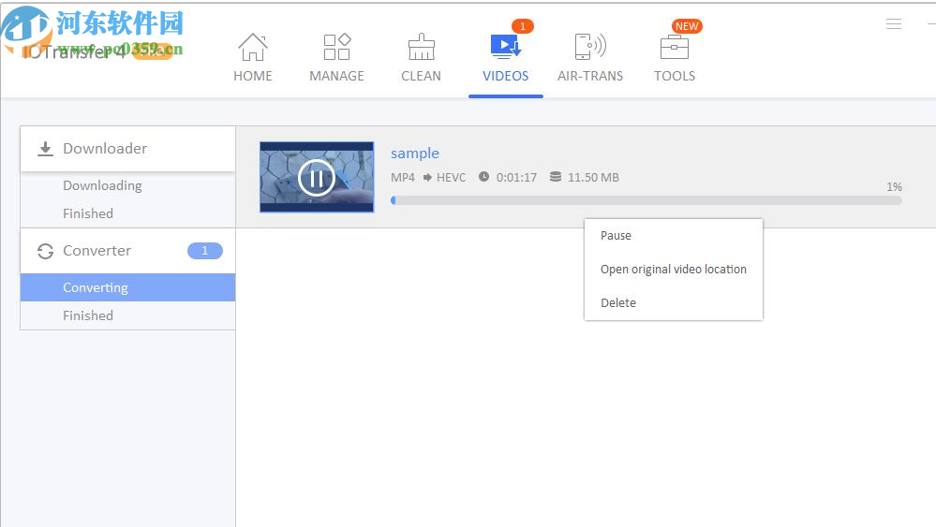This screenshot has height=527, width=936.
Task: Select the VIDEOS tab
Action: click(506, 58)
